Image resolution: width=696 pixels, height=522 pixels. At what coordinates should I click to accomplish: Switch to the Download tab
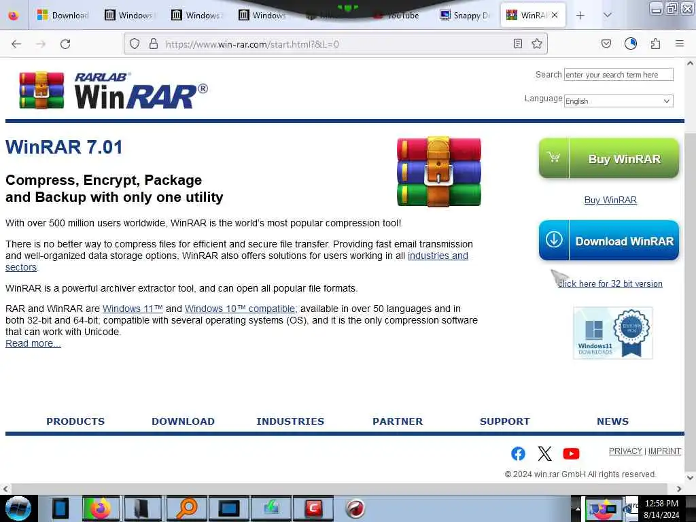[62, 16]
